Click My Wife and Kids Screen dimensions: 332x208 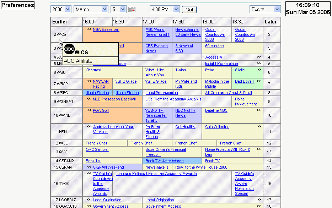[186, 84]
